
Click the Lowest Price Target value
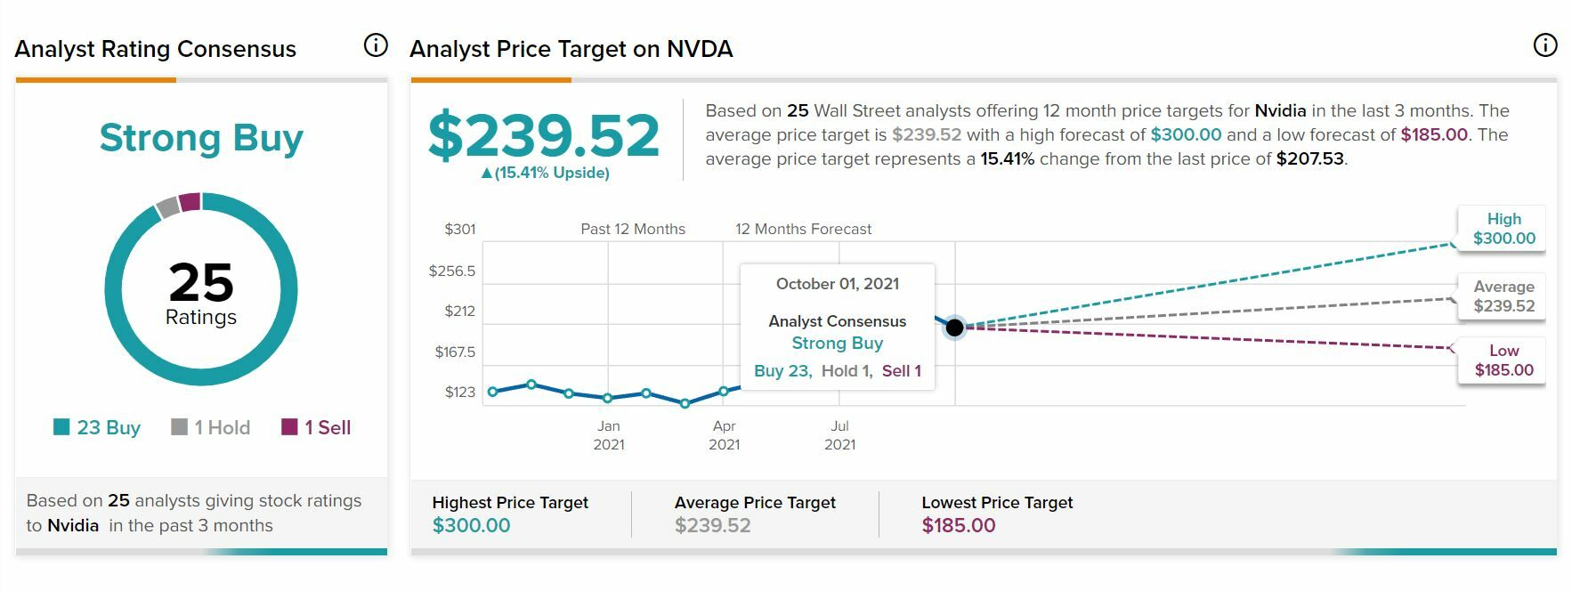pos(958,525)
